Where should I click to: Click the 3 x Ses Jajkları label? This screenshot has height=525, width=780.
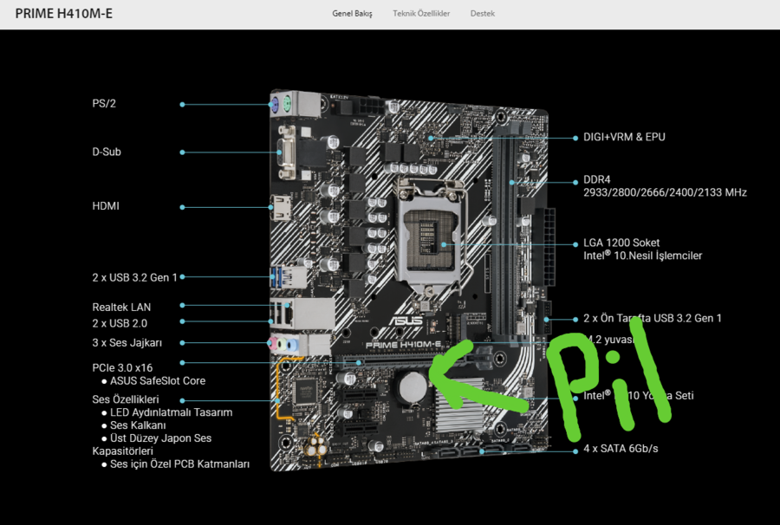(x=127, y=342)
